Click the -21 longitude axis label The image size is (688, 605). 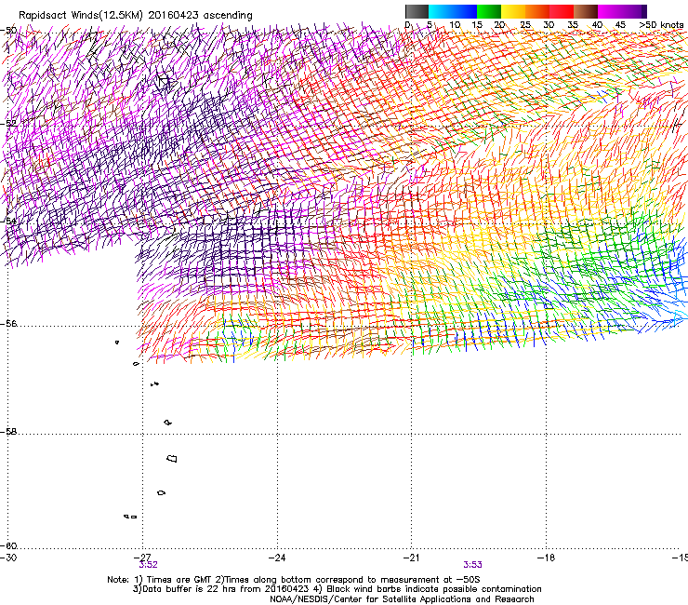[411, 558]
